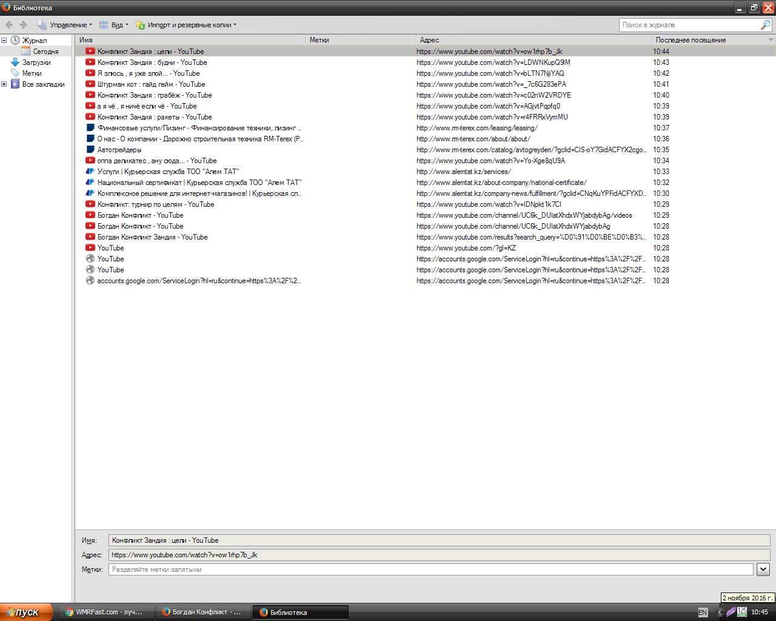Select row Конфликт Зандия : грабёж - YouTube
This screenshot has height=621, width=776.
point(426,95)
